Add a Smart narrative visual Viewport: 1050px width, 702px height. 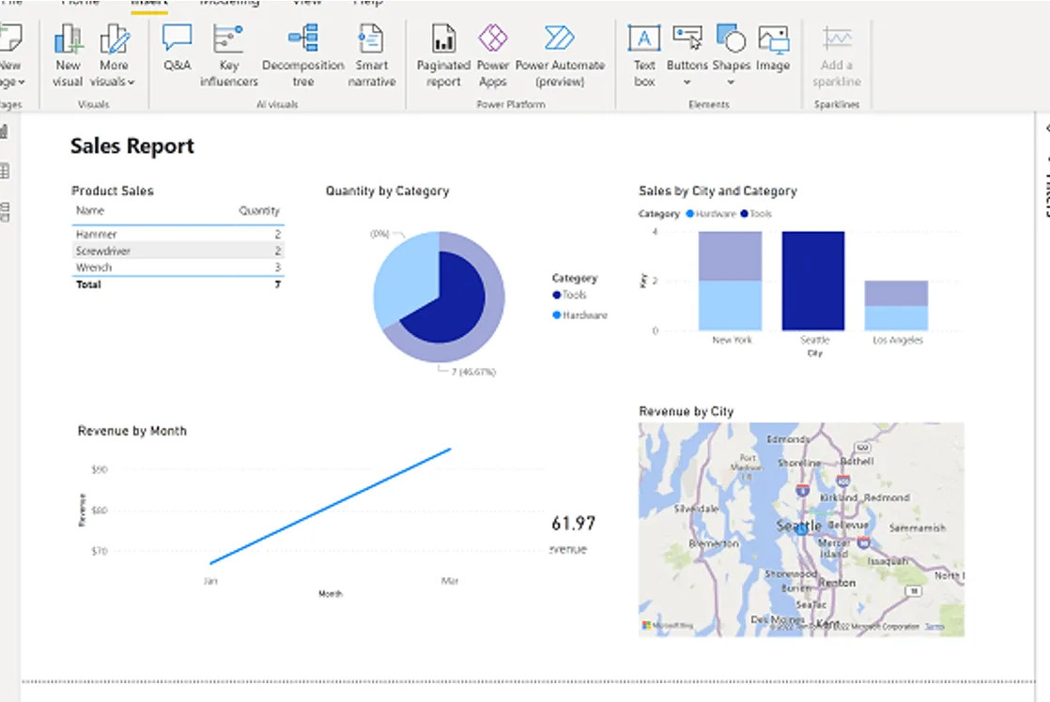372,54
